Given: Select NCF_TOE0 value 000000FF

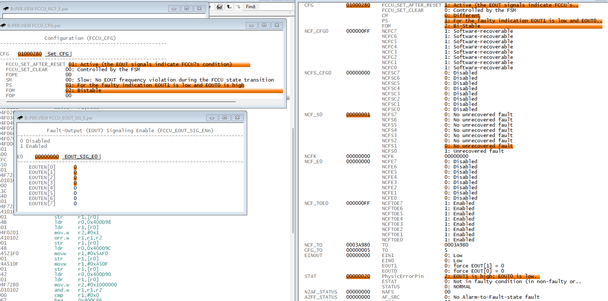Looking at the screenshot, I should point(358,203).
